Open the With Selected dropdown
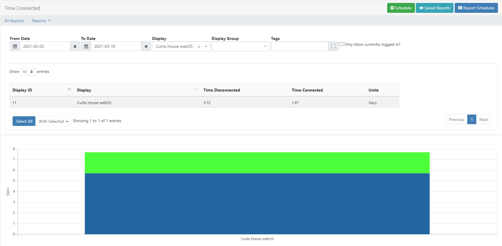502x246 pixels. (x=53, y=121)
